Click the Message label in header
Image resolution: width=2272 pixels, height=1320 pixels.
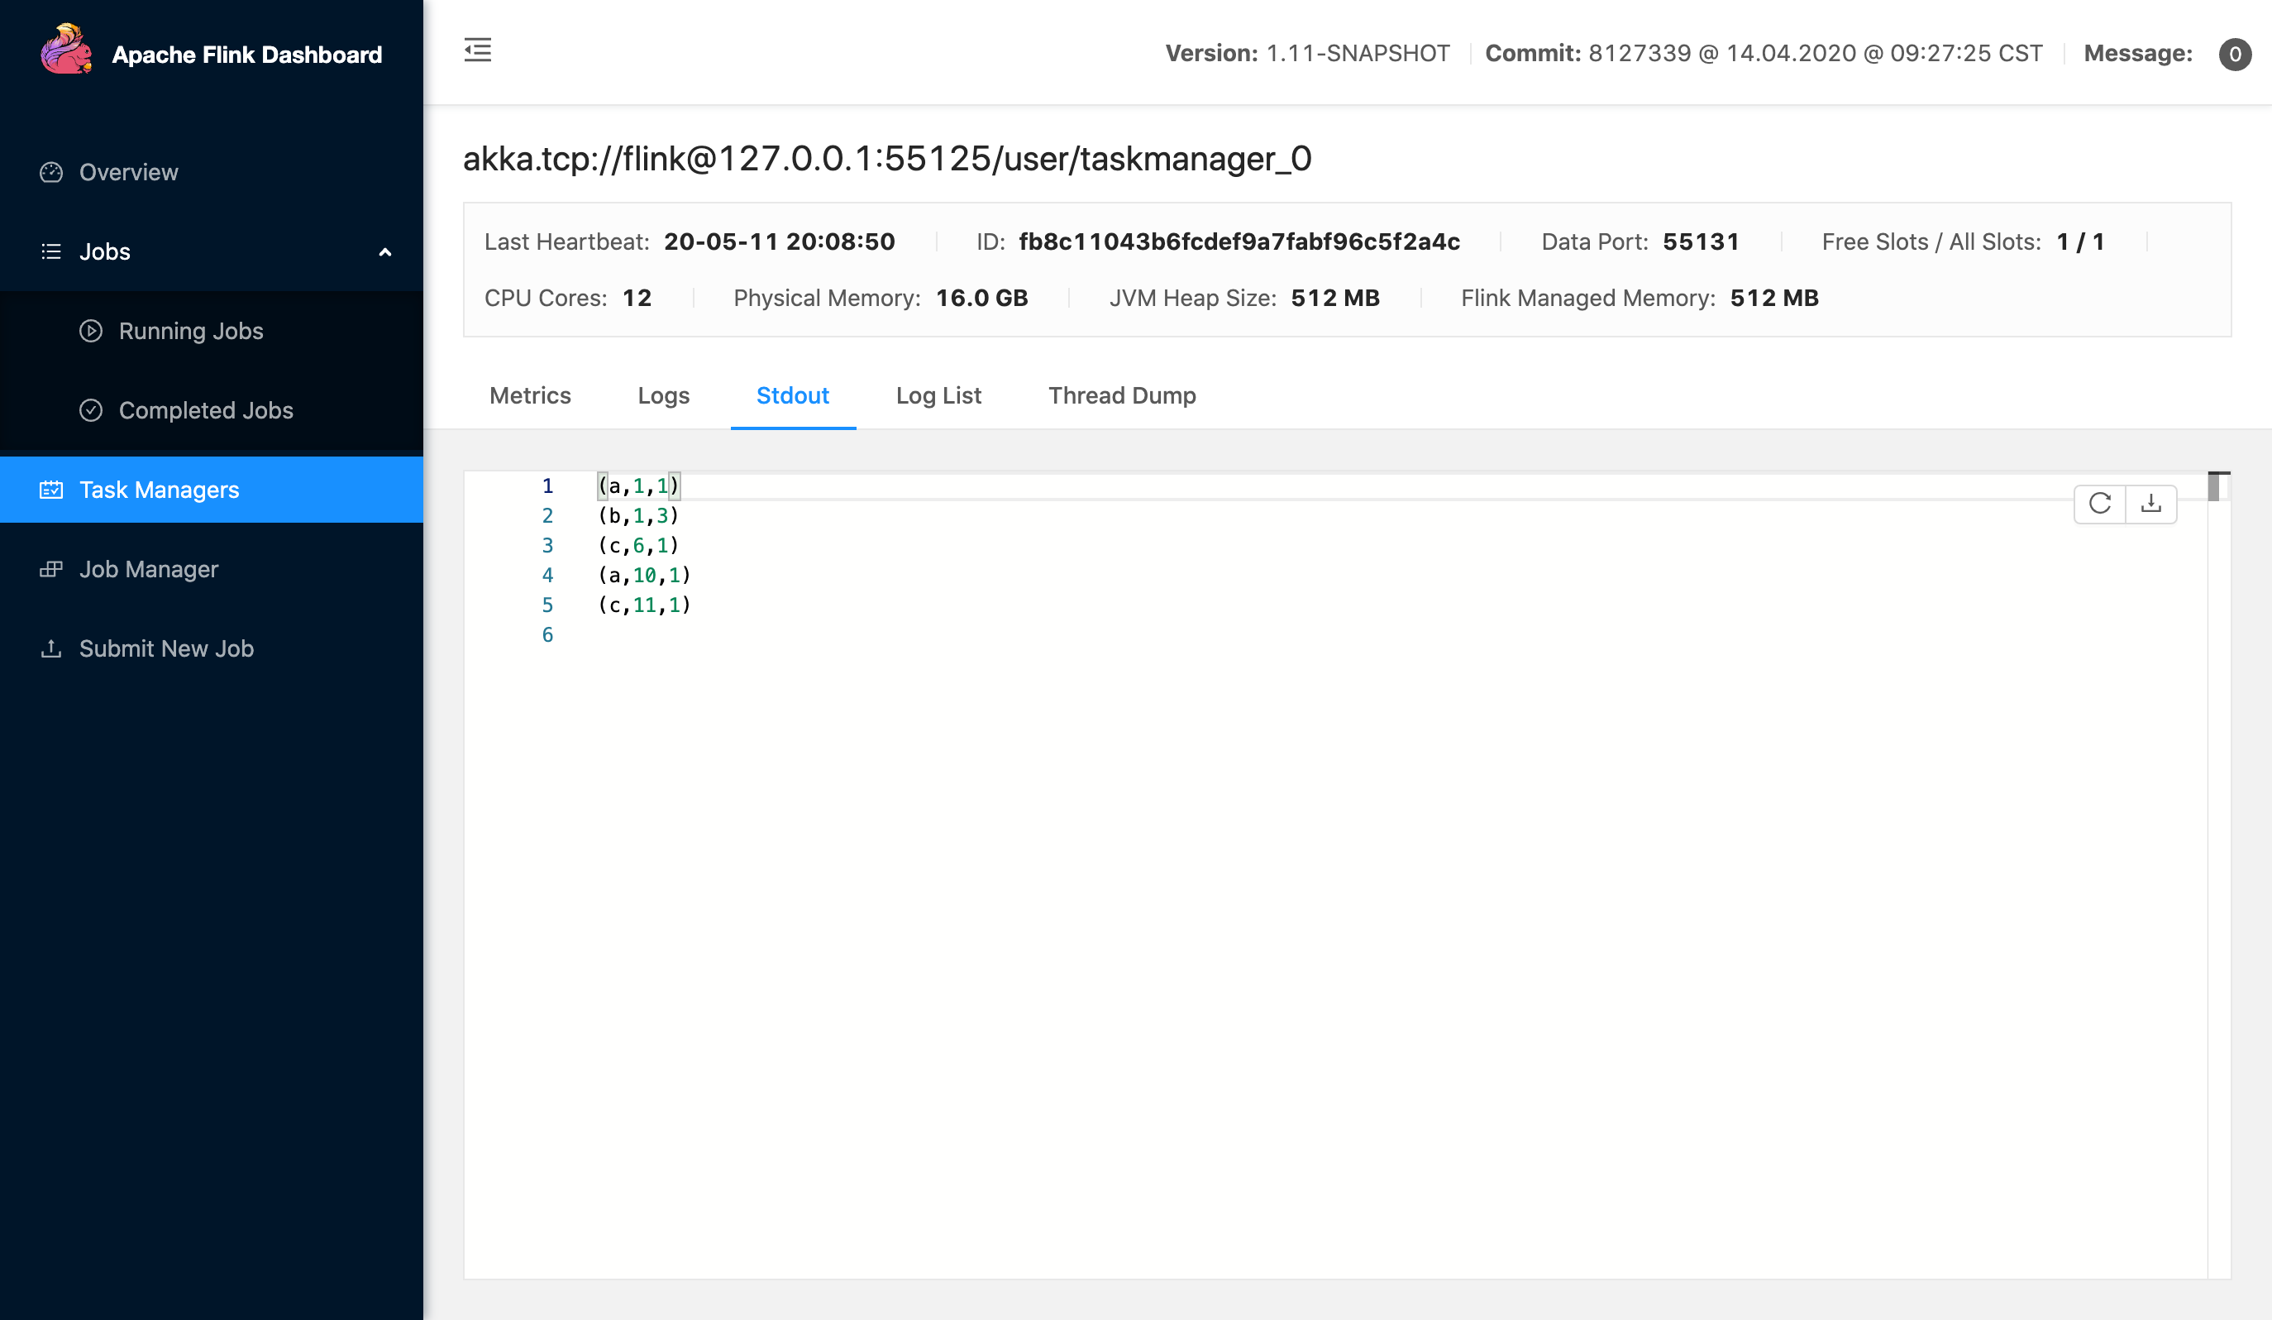coord(2138,53)
